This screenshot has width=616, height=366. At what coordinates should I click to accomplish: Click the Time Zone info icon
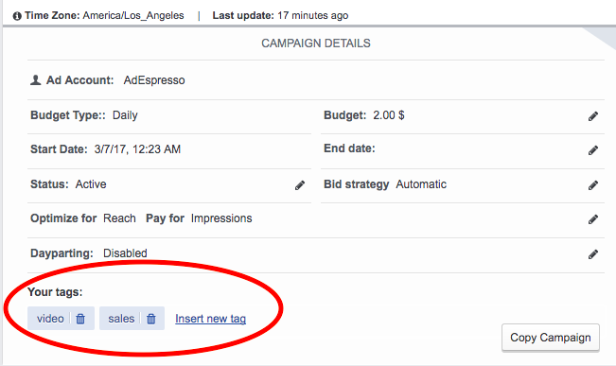click(17, 16)
